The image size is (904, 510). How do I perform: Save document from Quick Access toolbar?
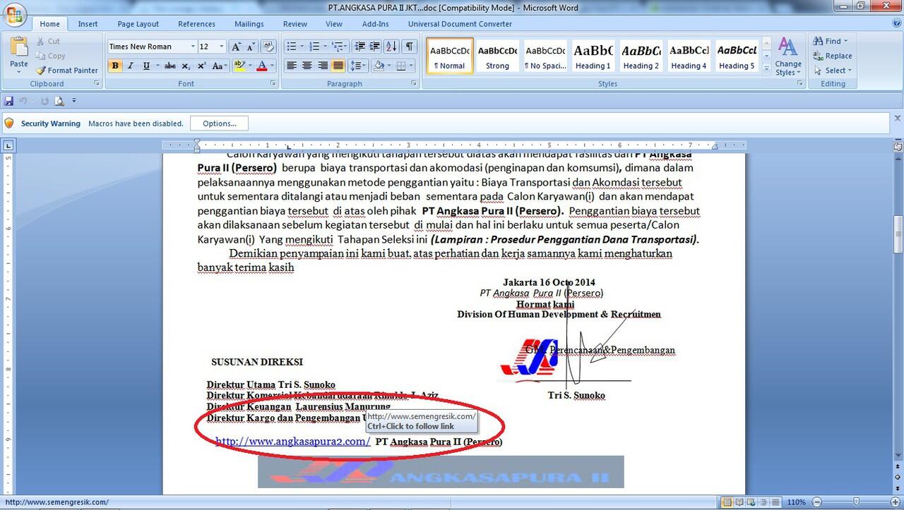[9, 101]
